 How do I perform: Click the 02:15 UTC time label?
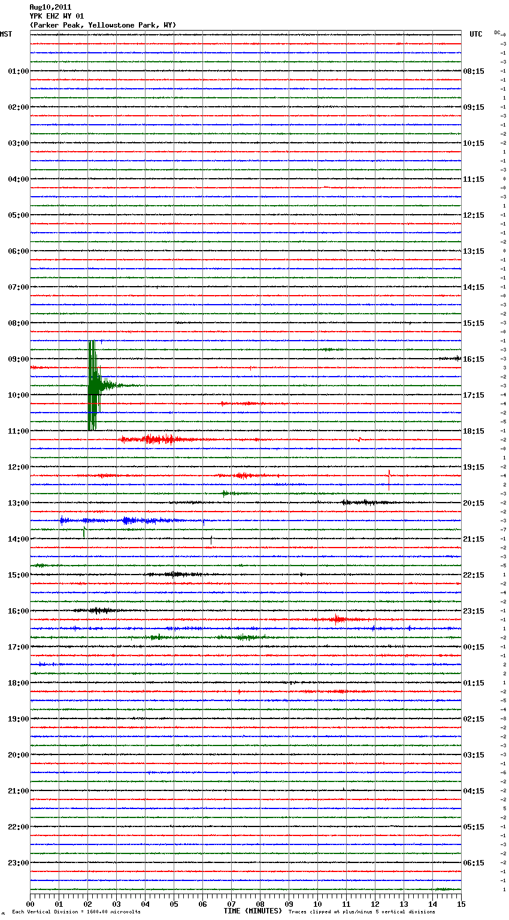point(474,719)
